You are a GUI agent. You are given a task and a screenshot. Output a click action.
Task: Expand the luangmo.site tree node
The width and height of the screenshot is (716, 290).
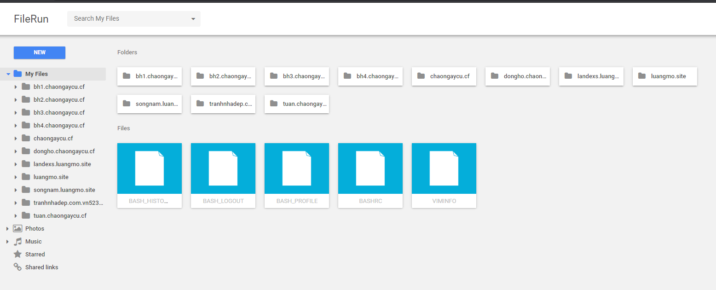[16, 177]
